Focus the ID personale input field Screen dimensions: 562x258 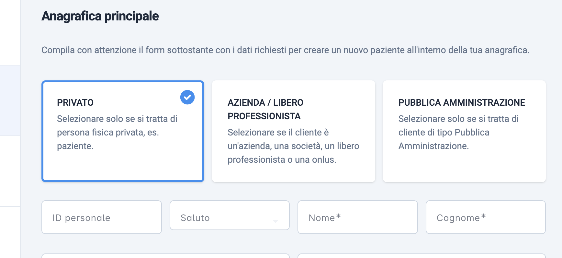click(102, 217)
